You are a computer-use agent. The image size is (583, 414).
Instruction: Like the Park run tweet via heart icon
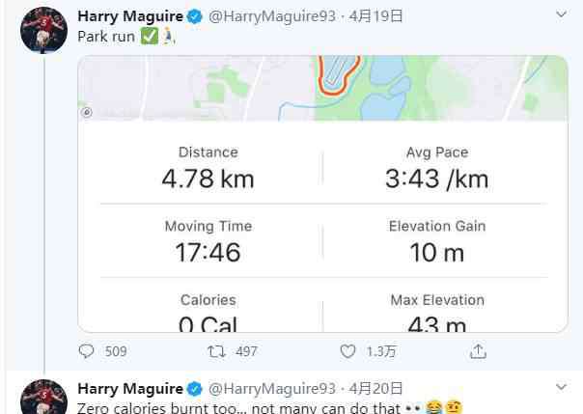tap(347, 351)
